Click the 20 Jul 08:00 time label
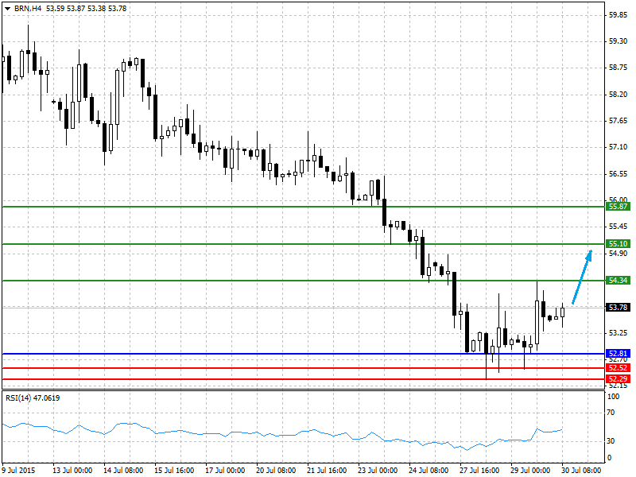The width and height of the screenshot is (636, 477). pyautogui.click(x=276, y=470)
